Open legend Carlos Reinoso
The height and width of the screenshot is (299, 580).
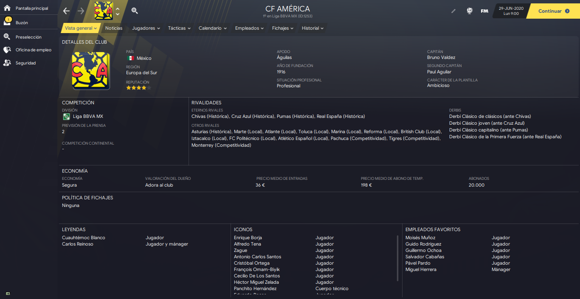tap(78, 244)
